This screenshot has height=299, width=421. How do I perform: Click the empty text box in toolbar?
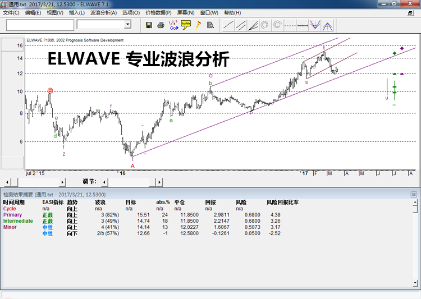point(40,25)
